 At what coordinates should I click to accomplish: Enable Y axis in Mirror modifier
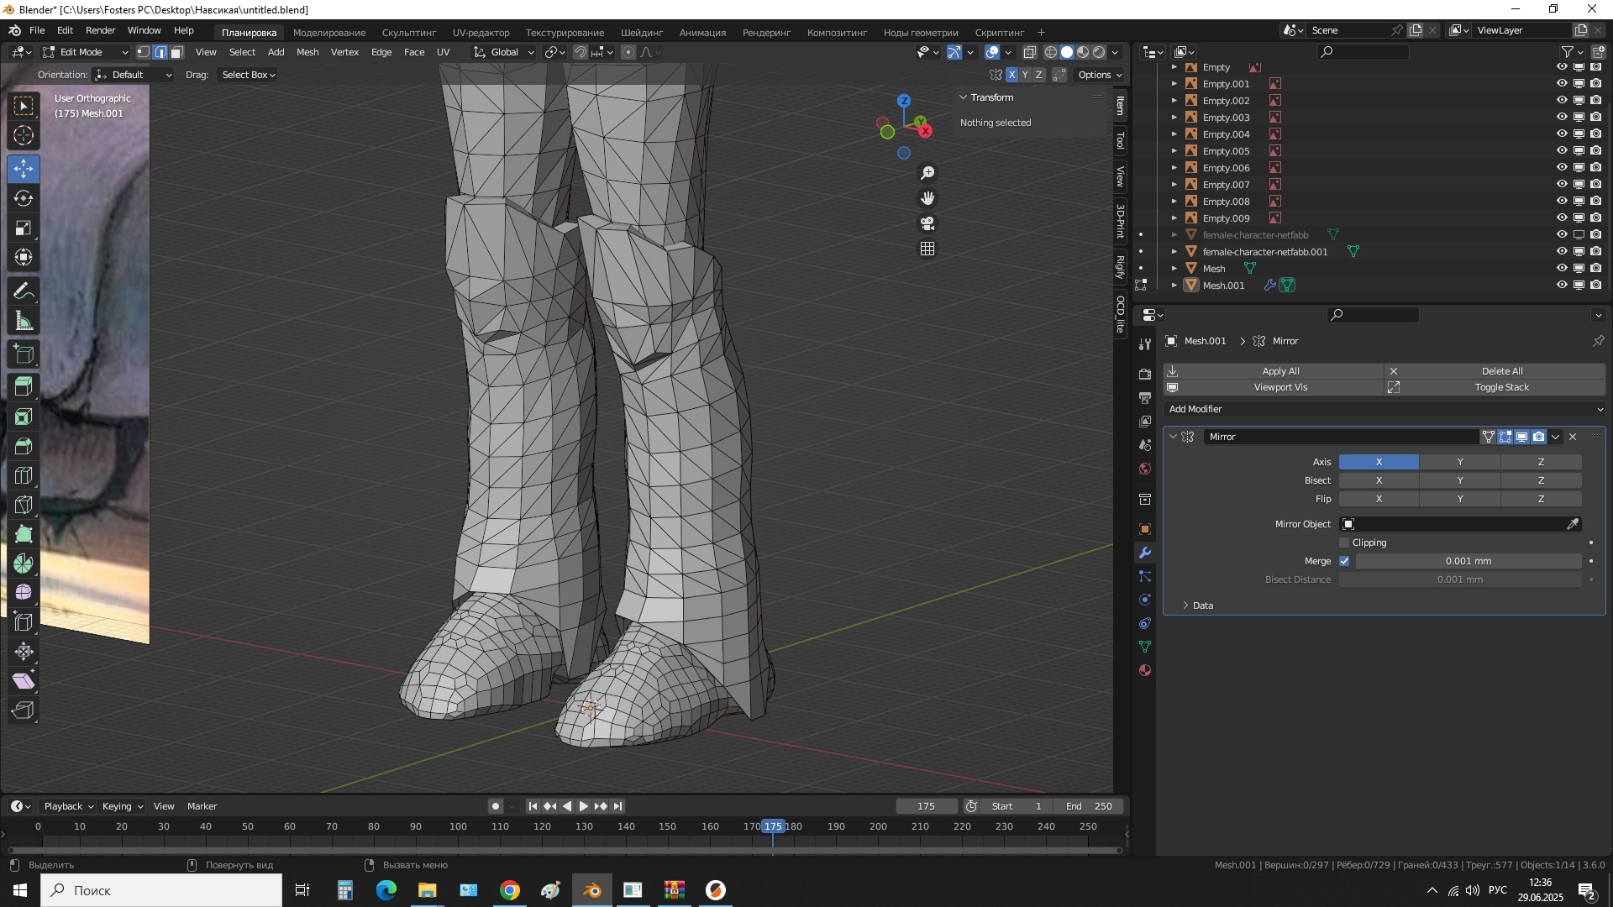coord(1459,462)
